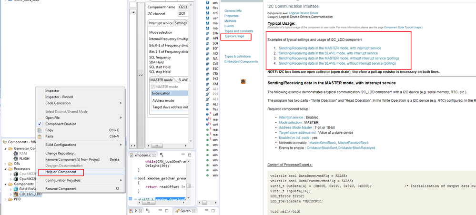Click the Generator_Configurations folder icon

[10, 148]
